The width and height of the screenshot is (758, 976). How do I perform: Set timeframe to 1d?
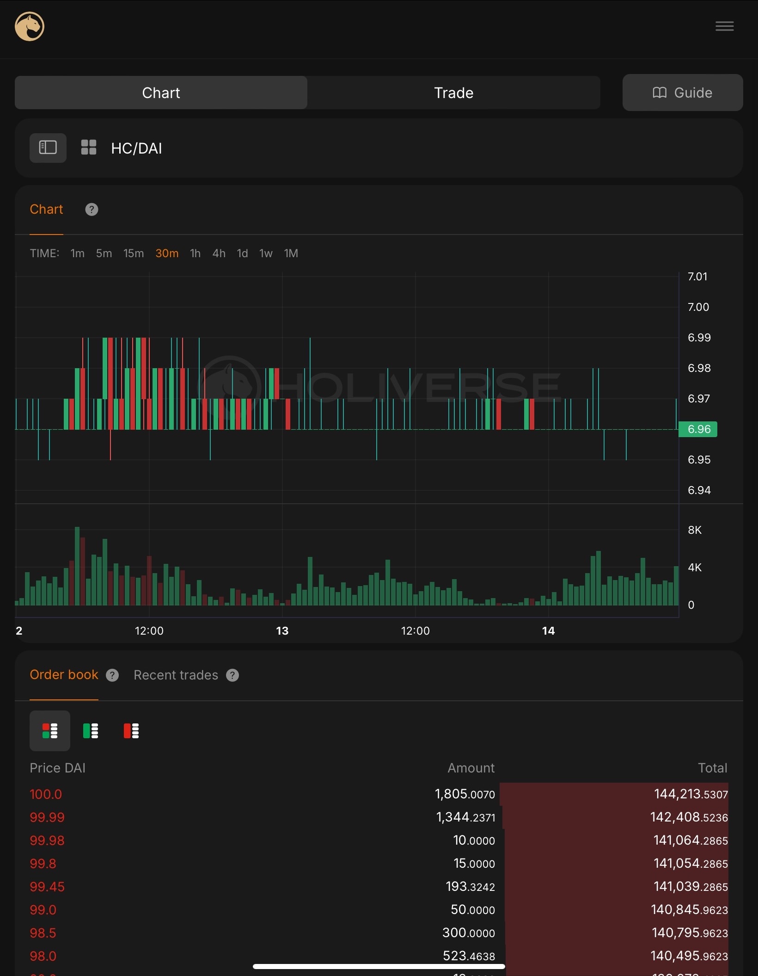click(x=242, y=253)
